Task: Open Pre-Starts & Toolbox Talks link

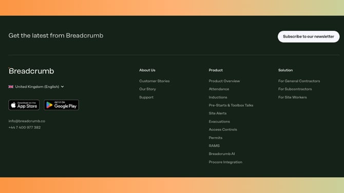Action: 231,105
